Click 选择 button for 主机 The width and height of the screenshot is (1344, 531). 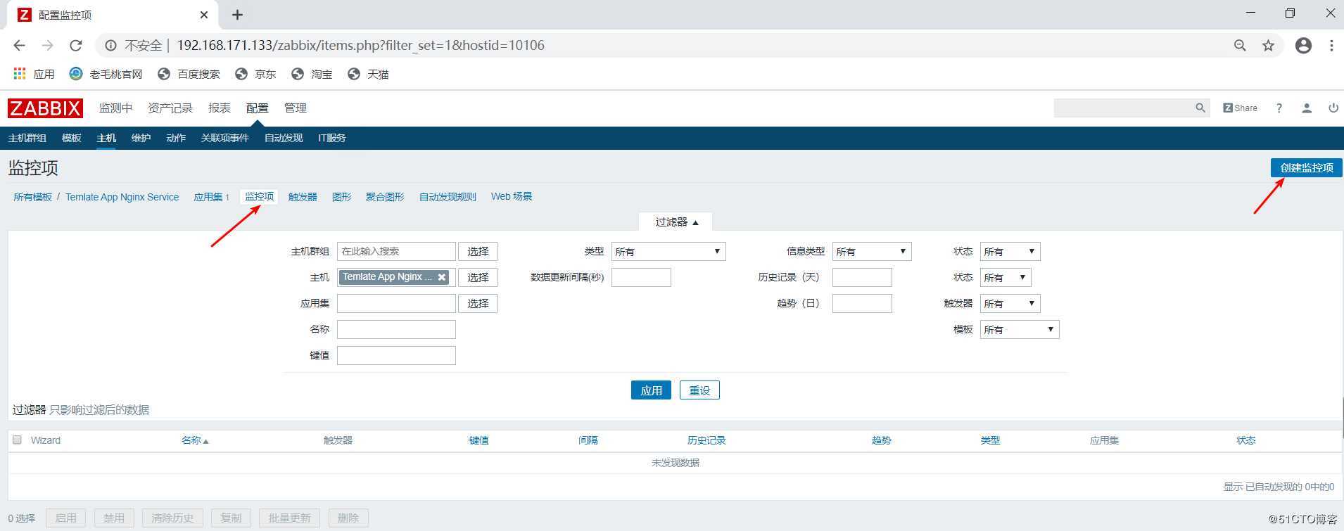coord(478,278)
